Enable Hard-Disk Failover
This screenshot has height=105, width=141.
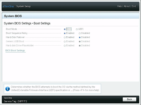pos(65,37)
